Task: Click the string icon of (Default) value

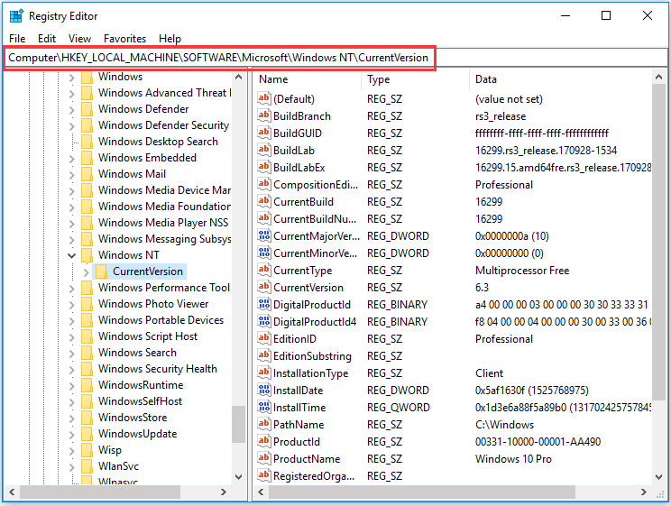Action: [264, 98]
